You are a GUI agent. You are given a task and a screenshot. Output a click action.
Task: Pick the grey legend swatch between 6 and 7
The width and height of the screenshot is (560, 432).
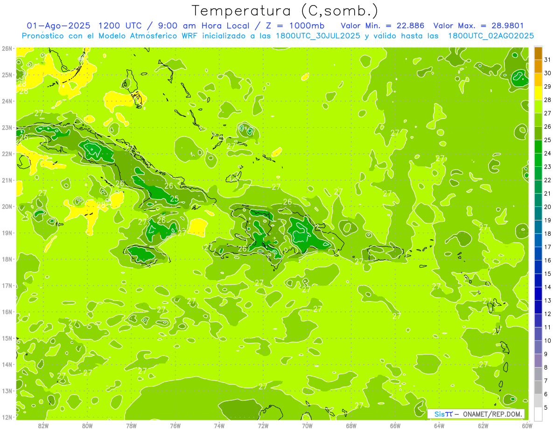pos(538,387)
